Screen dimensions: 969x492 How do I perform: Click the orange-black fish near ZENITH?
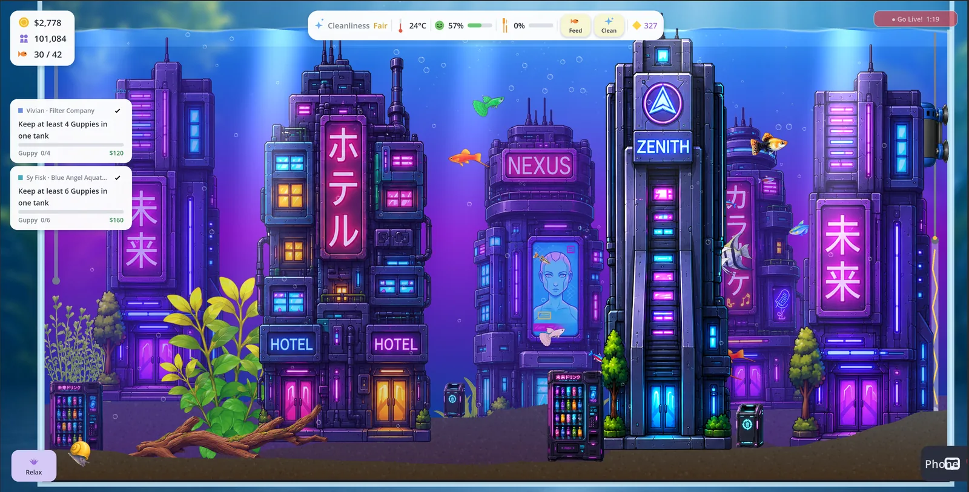pyautogui.click(x=768, y=144)
